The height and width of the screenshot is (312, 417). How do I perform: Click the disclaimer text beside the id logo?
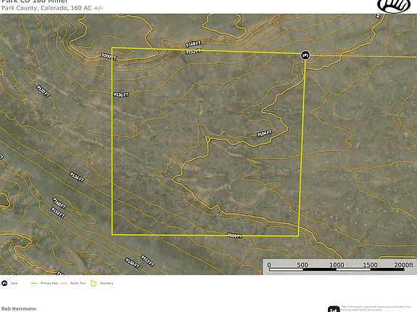[x=376, y=308]
